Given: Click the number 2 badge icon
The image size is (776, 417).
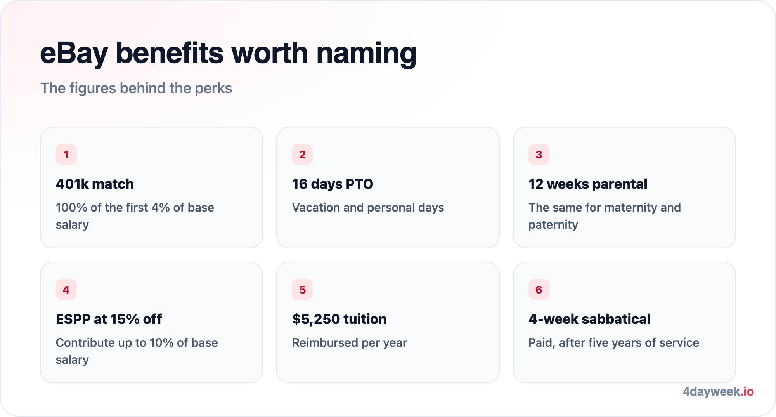Looking at the screenshot, I should coord(302,155).
